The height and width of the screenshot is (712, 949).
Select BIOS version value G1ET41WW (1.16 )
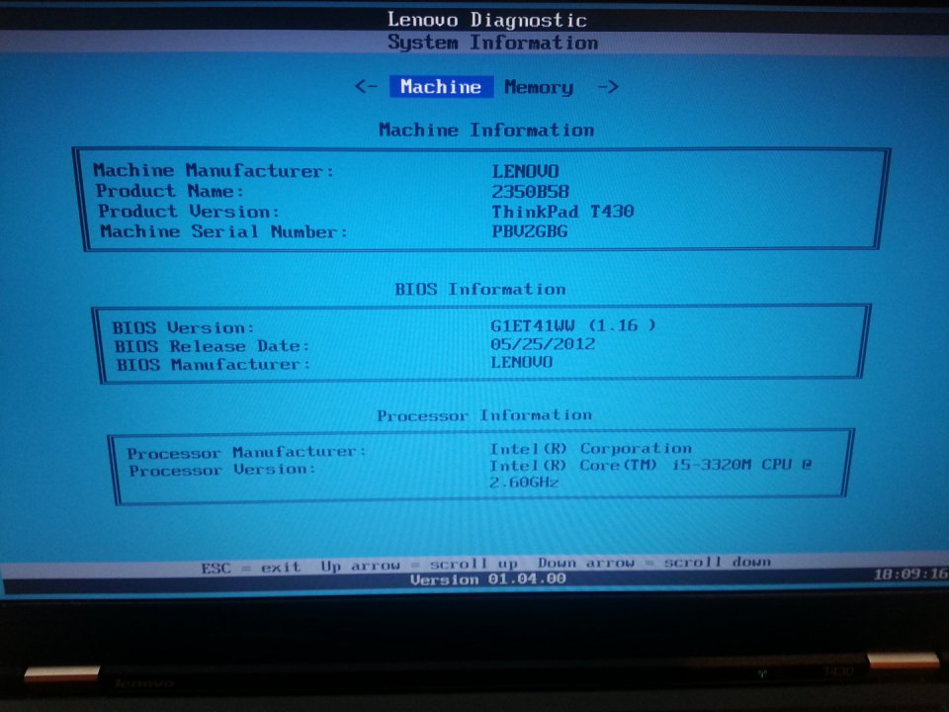[x=573, y=325]
